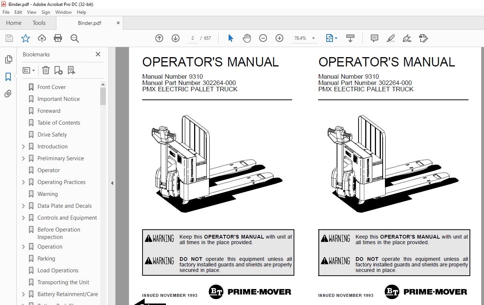
Task: Click the page number input field
Action: [193, 38]
